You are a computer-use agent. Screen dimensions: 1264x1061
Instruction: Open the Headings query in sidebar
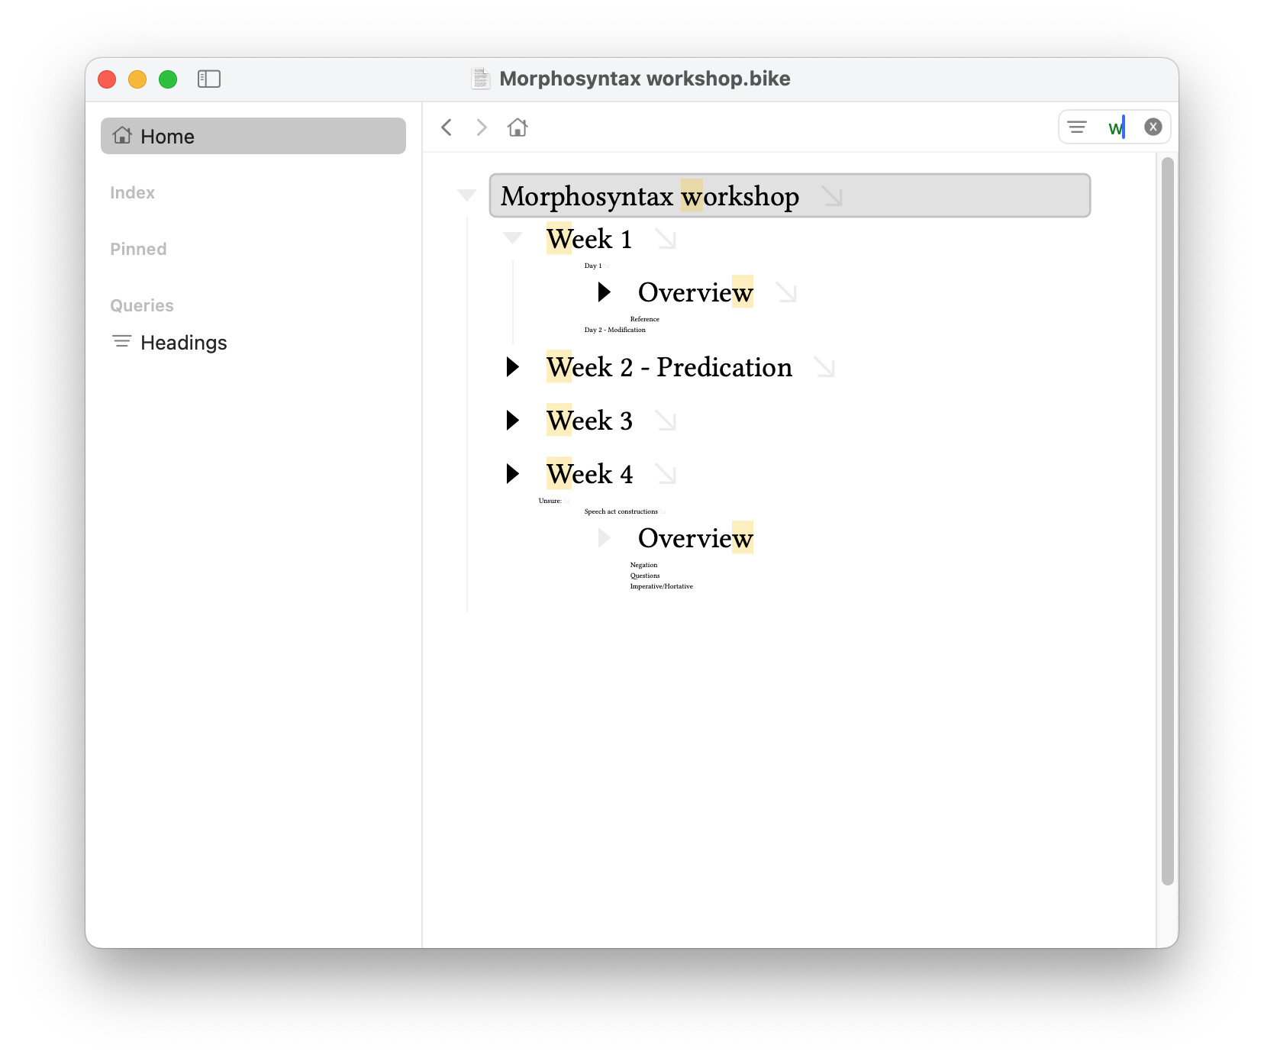pos(183,343)
